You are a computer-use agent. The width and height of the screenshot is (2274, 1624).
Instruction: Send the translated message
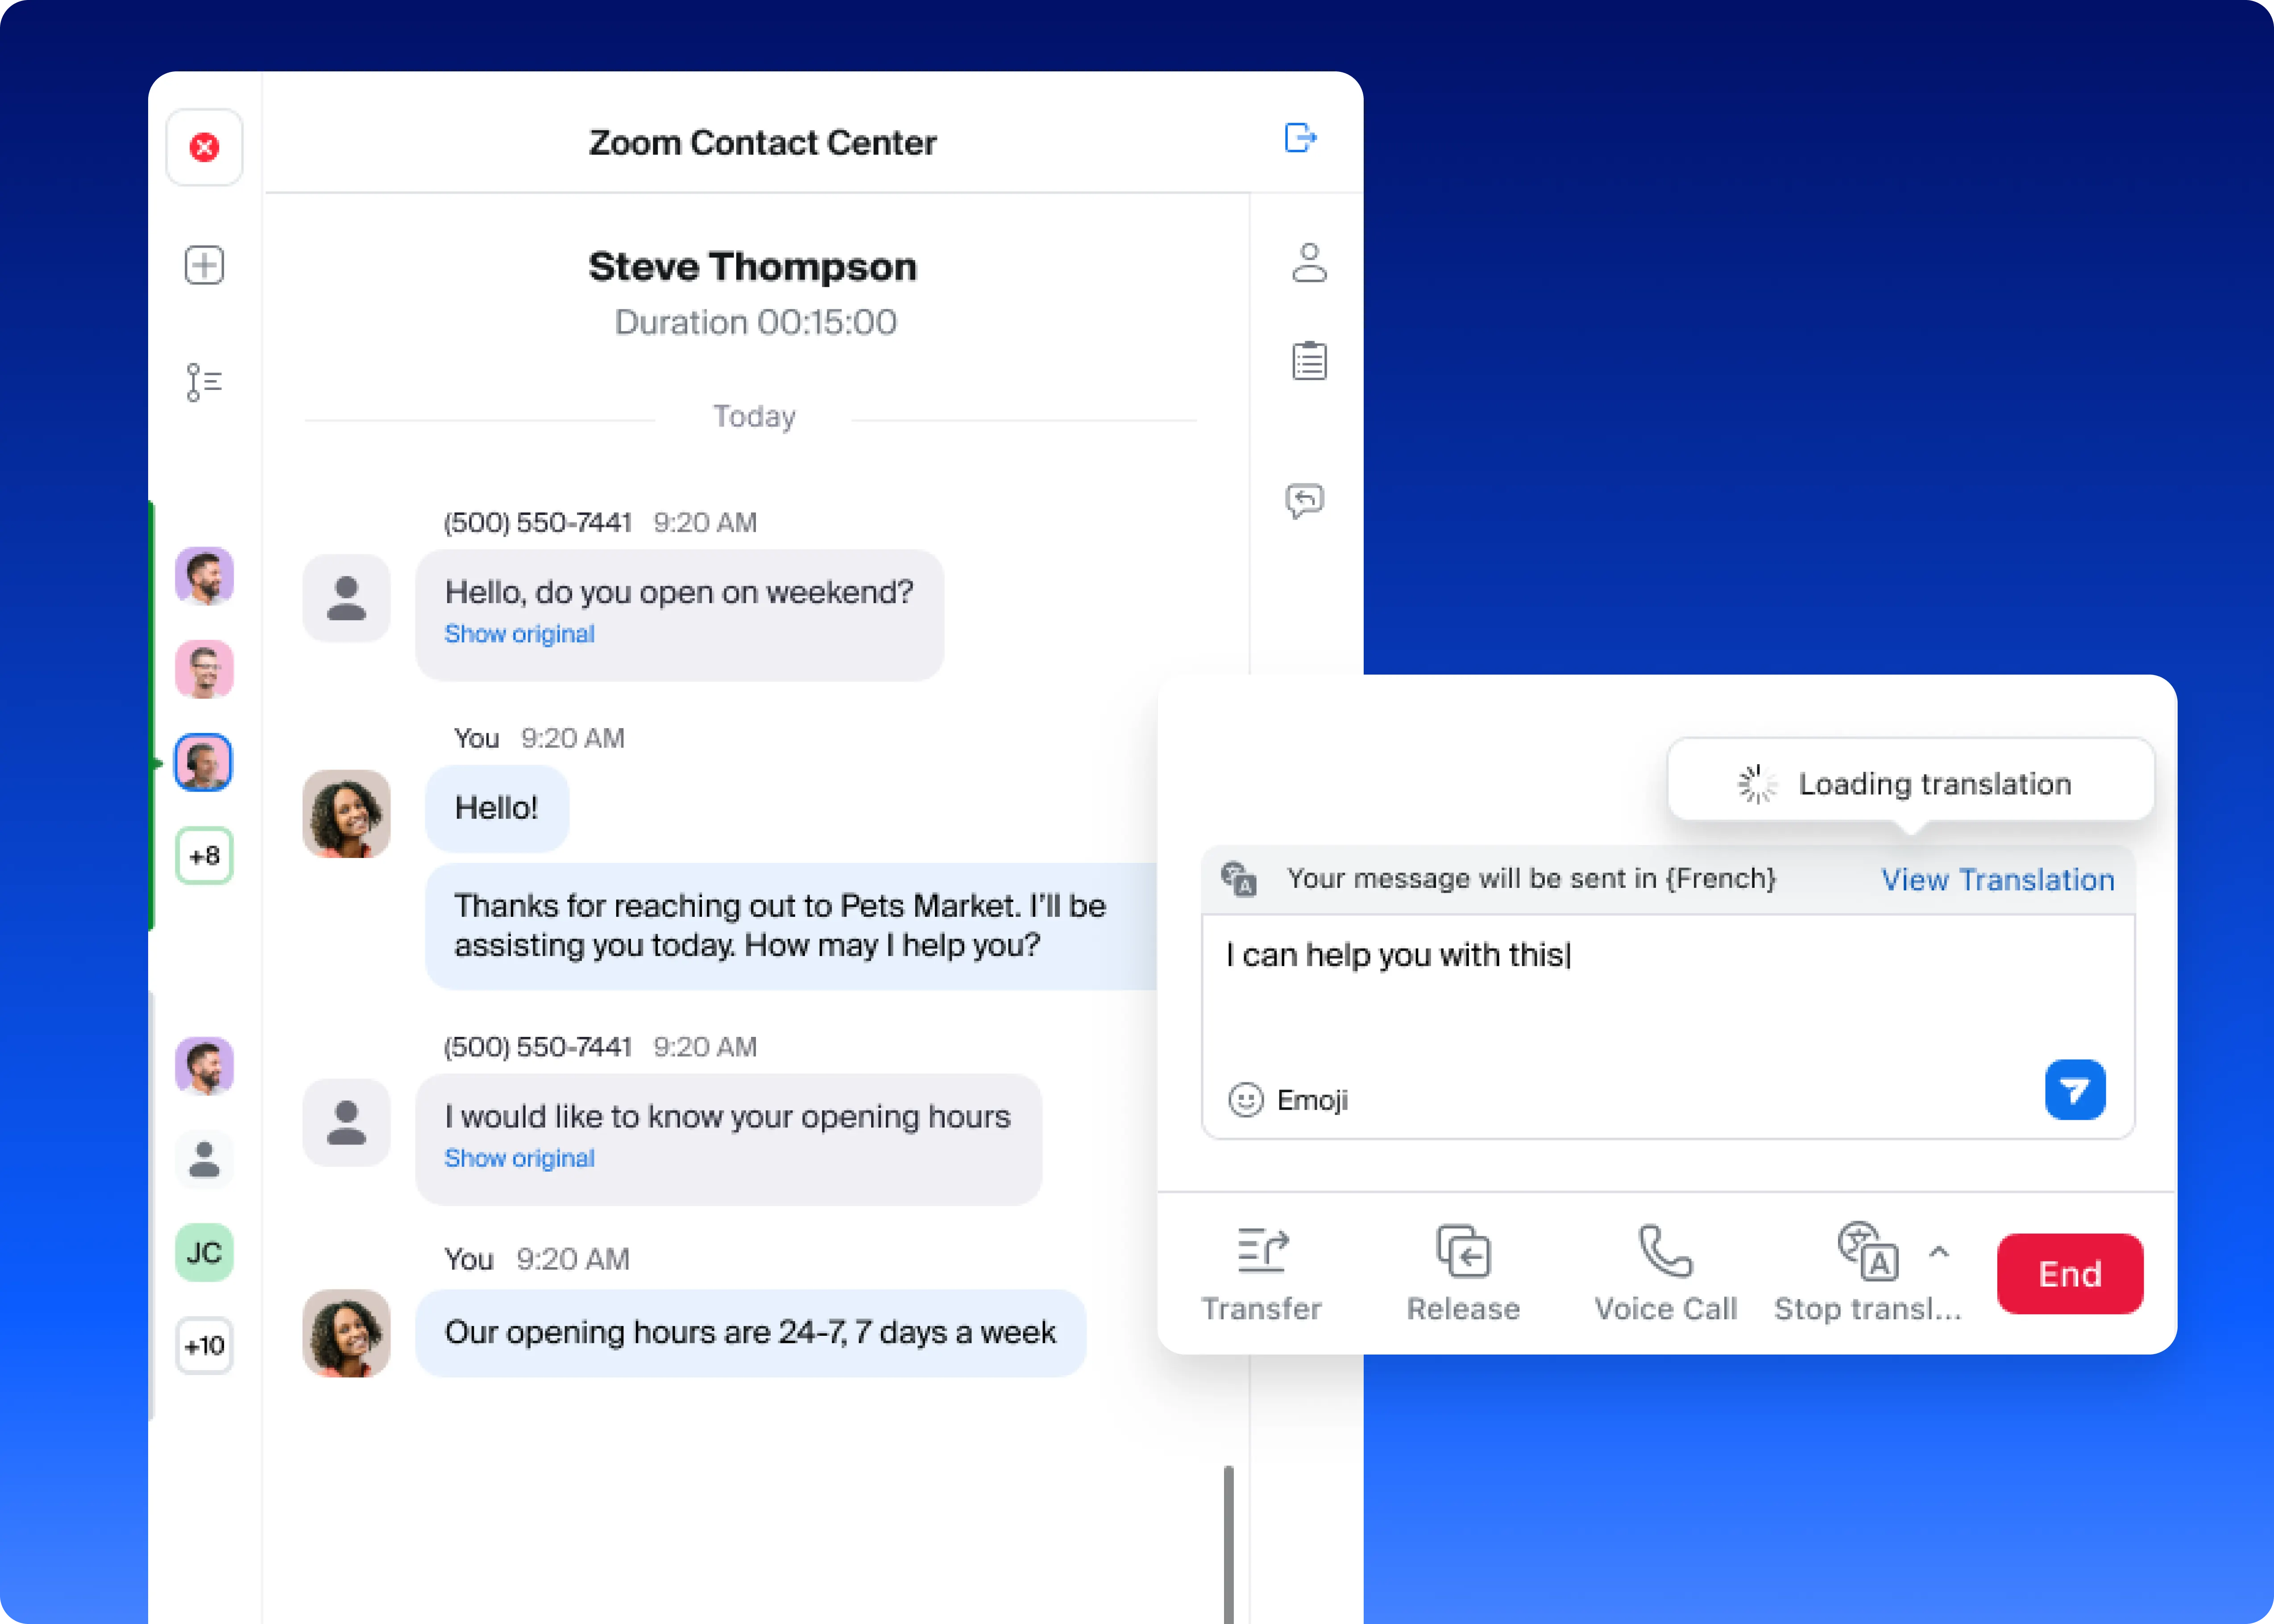click(2074, 1091)
